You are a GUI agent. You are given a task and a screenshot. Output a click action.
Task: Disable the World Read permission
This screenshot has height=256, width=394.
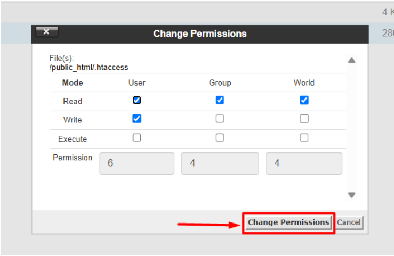tap(304, 100)
